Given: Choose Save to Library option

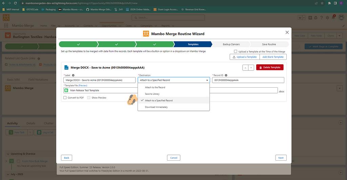Looking at the screenshot, I should [x=152, y=94].
